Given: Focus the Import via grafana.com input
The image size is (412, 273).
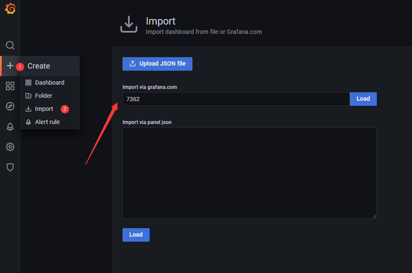Looking at the screenshot, I should pos(236,99).
